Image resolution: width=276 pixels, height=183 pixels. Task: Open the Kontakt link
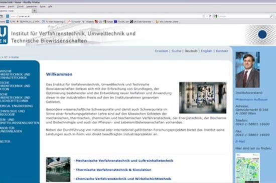(222, 51)
